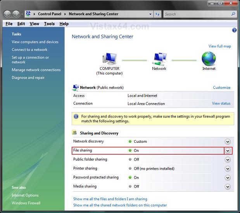
Task: Click Control Panel in the breadcrumb
Action: point(50,14)
